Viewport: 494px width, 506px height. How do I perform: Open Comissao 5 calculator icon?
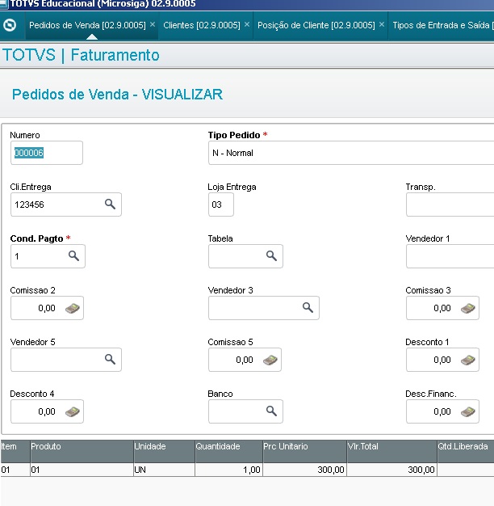coord(270,360)
